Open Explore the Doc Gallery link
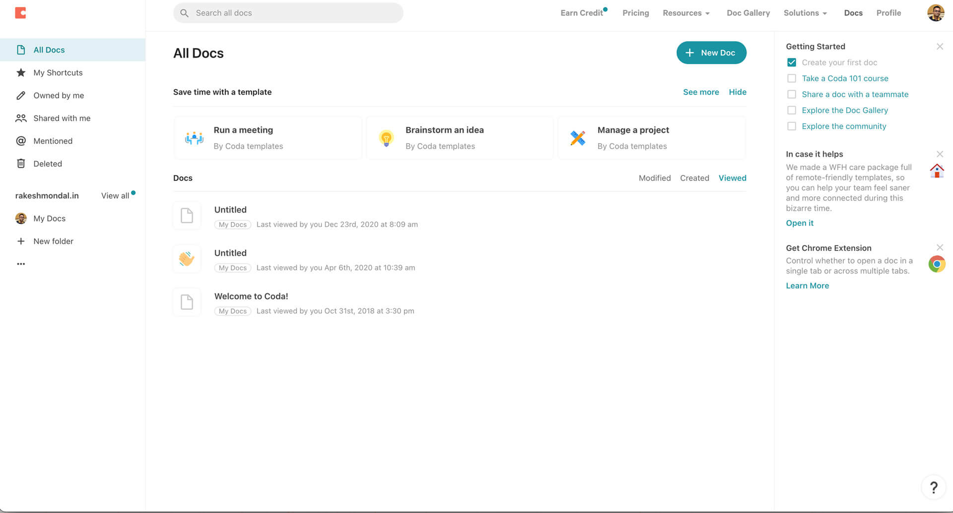 845,110
